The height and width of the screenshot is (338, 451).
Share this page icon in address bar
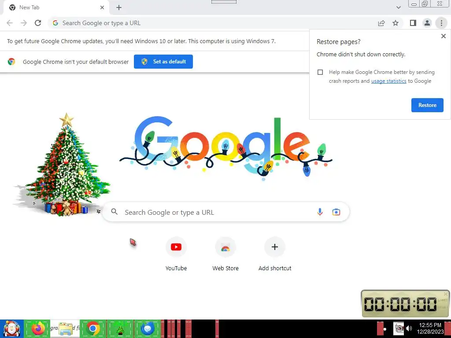point(381,23)
